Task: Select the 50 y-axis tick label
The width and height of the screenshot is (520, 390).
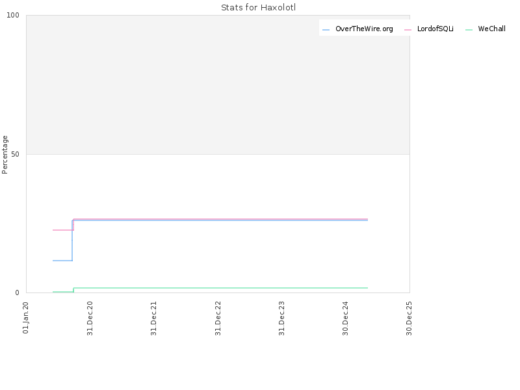Action: coord(15,154)
